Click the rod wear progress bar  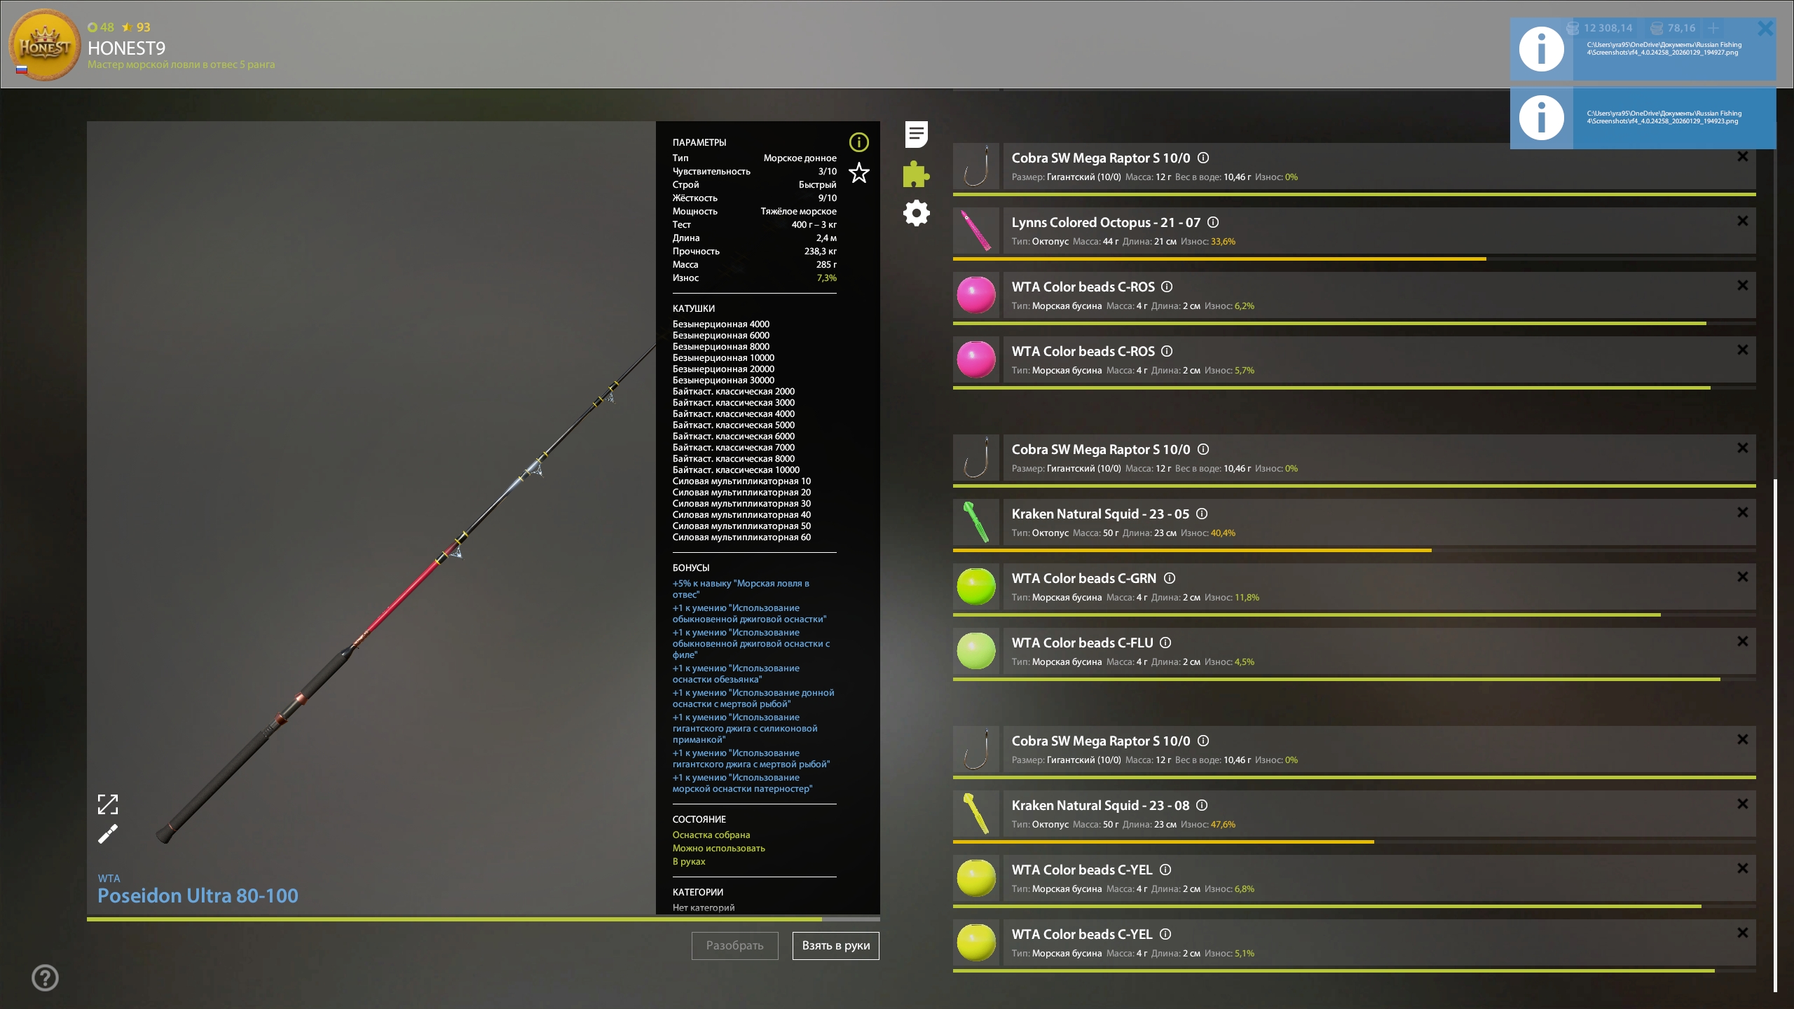[483, 919]
